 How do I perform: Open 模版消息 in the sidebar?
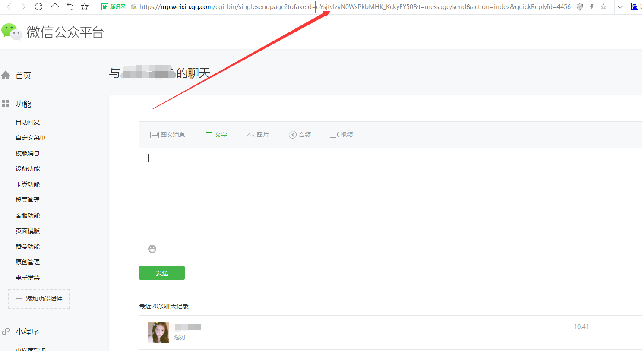pos(28,153)
